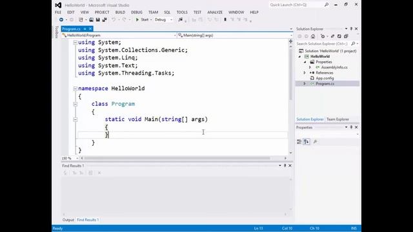Select the Find Results 1 tab
The image size is (413, 232).
coord(88,220)
